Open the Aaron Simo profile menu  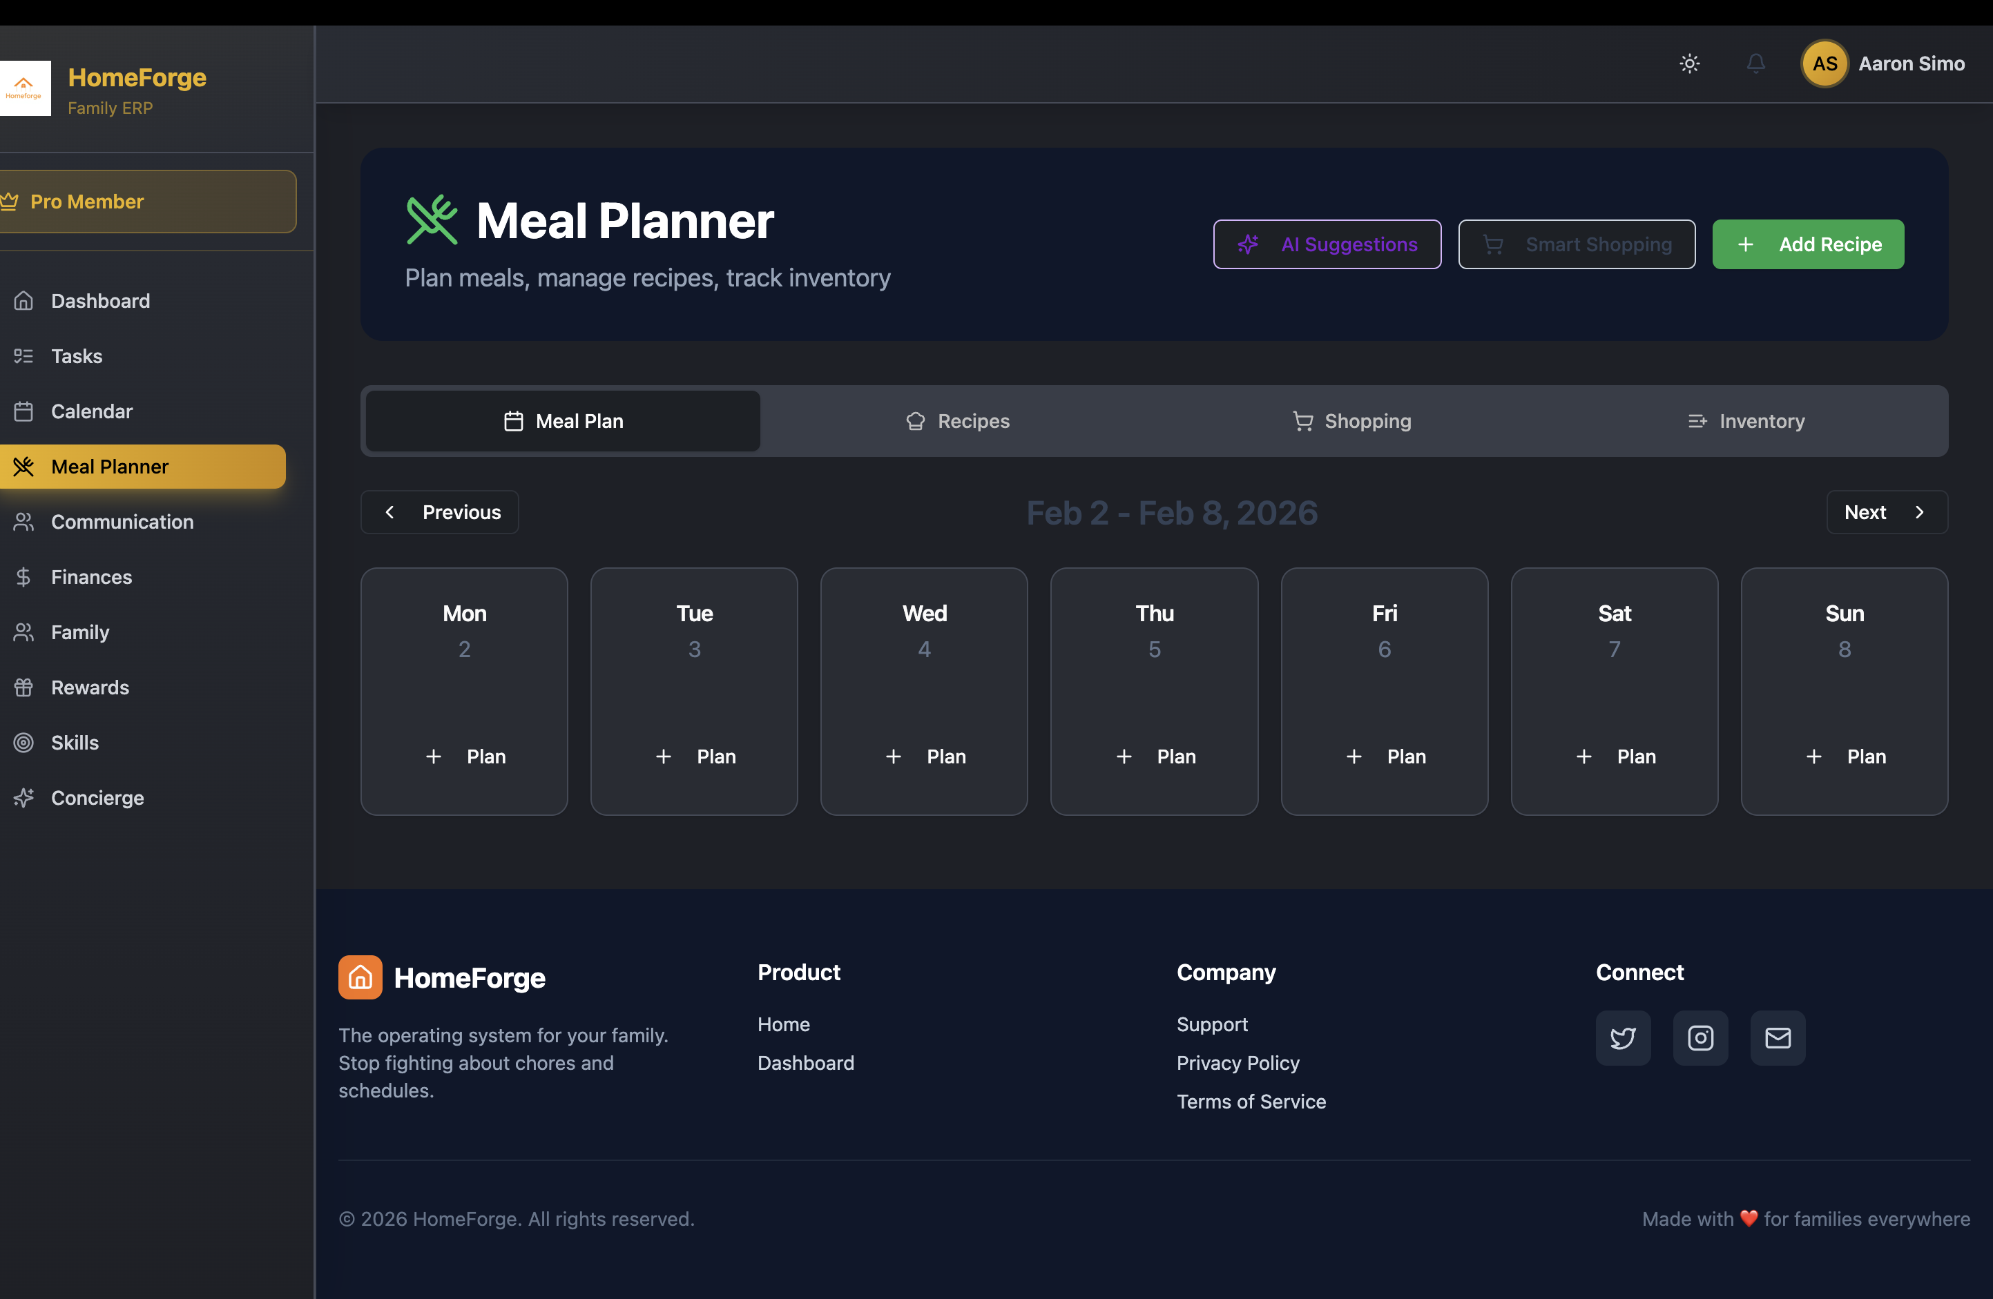coord(1885,63)
